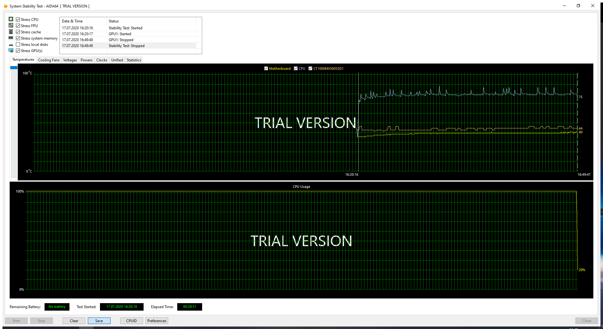Viewport: 603px width, 329px height.
Task: Click the RAM module icon beside Stress system memory
Action: 11,38
